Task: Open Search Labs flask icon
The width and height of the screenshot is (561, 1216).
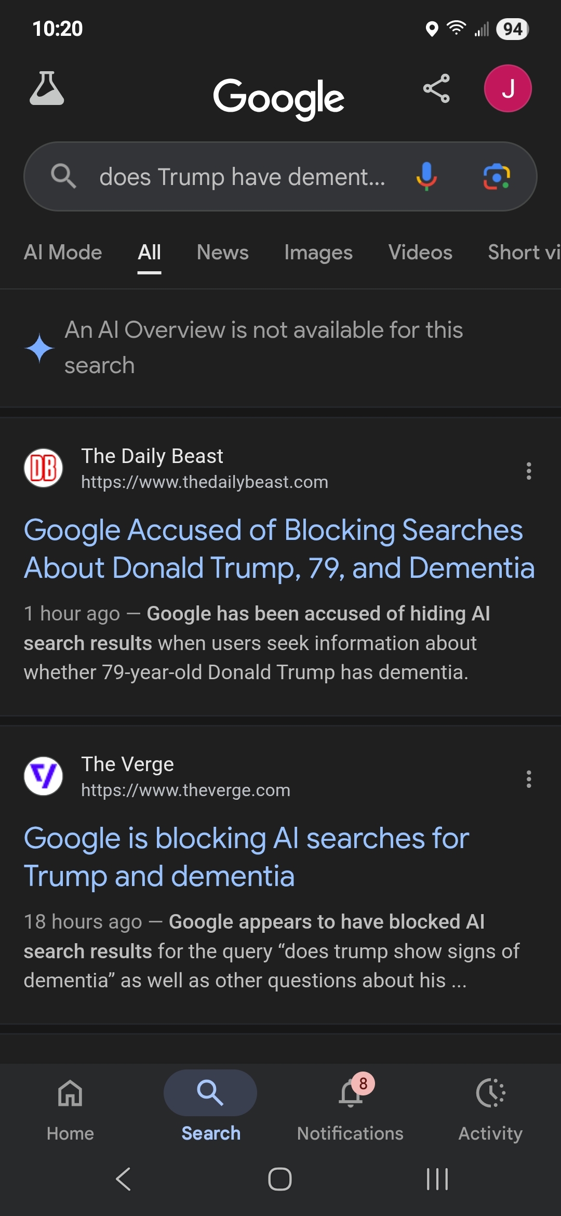Action: coord(47,89)
